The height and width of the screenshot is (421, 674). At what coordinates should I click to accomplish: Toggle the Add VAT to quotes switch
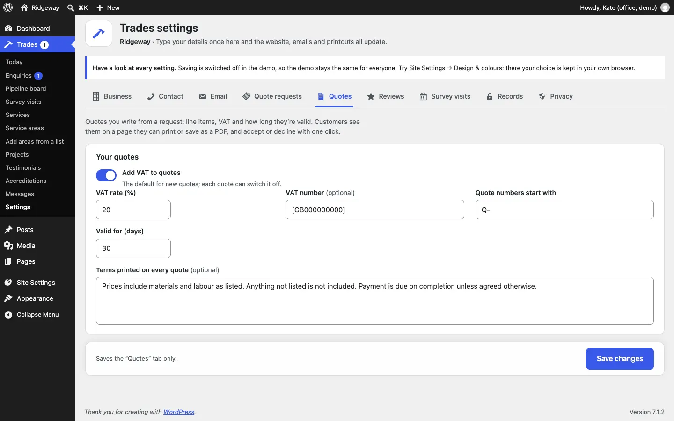coord(106,175)
